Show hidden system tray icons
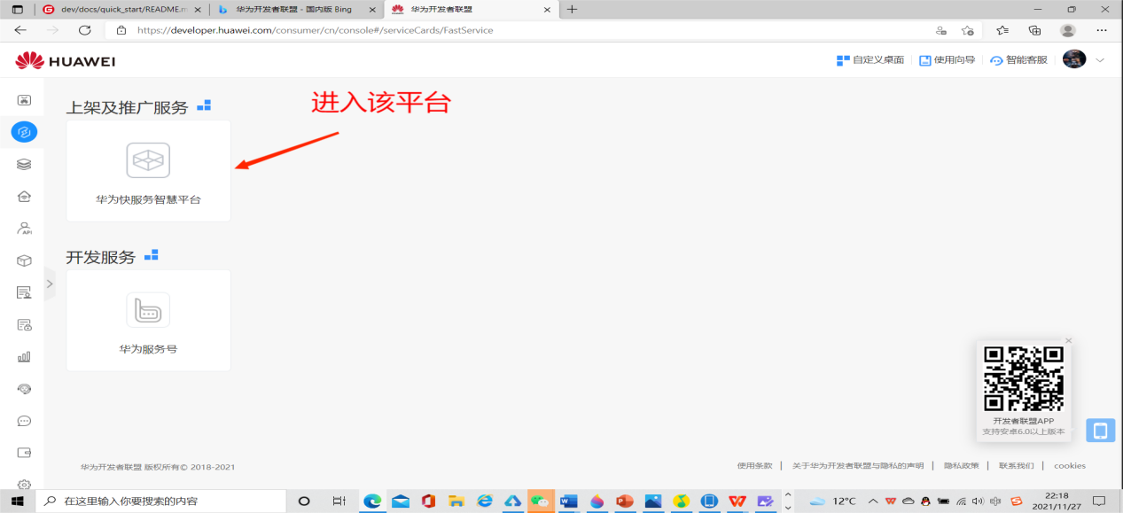 (x=873, y=501)
